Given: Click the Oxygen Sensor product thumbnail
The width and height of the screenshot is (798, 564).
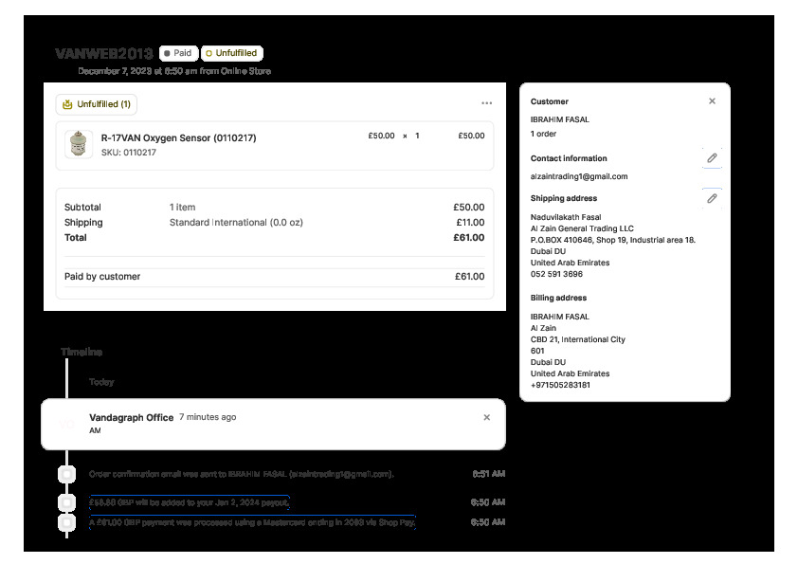Looking at the screenshot, I should click(x=79, y=144).
